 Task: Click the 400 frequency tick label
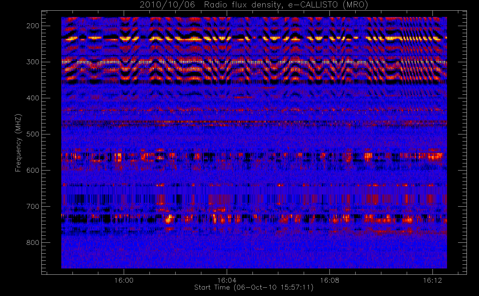click(x=33, y=98)
